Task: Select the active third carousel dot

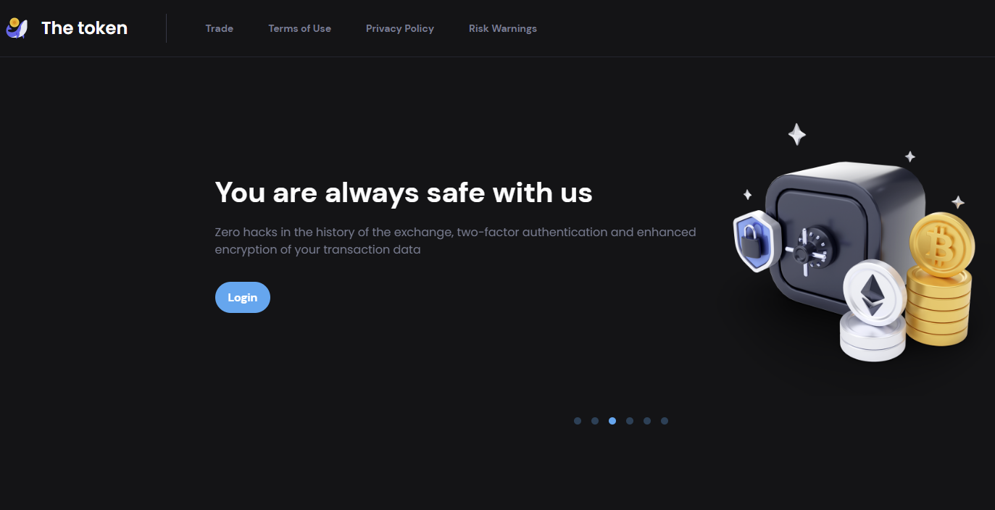Action: click(x=612, y=421)
